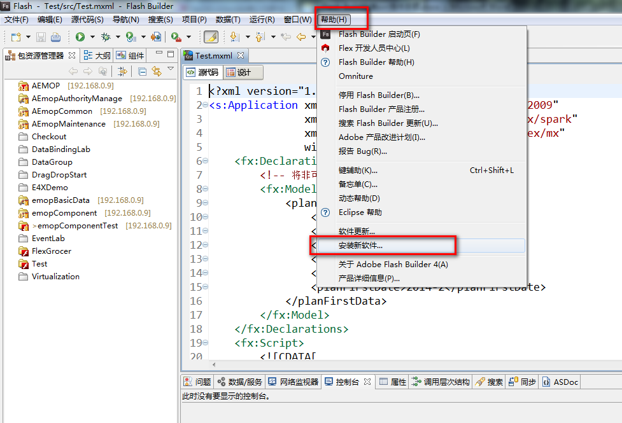The height and width of the screenshot is (423, 622).
Task: Open the Profile dropdown arrow
Action: 143,37
